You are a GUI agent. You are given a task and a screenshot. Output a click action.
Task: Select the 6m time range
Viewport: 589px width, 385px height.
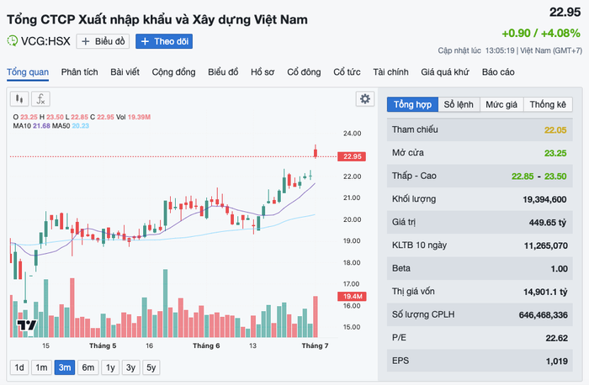(88, 367)
